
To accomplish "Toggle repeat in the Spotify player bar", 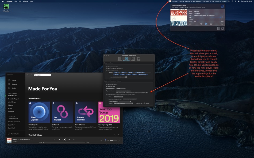I will pos(74,139).
